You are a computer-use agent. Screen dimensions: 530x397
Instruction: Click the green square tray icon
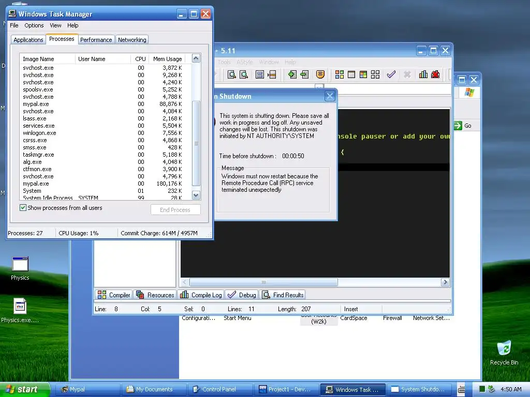(x=482, y=389)
